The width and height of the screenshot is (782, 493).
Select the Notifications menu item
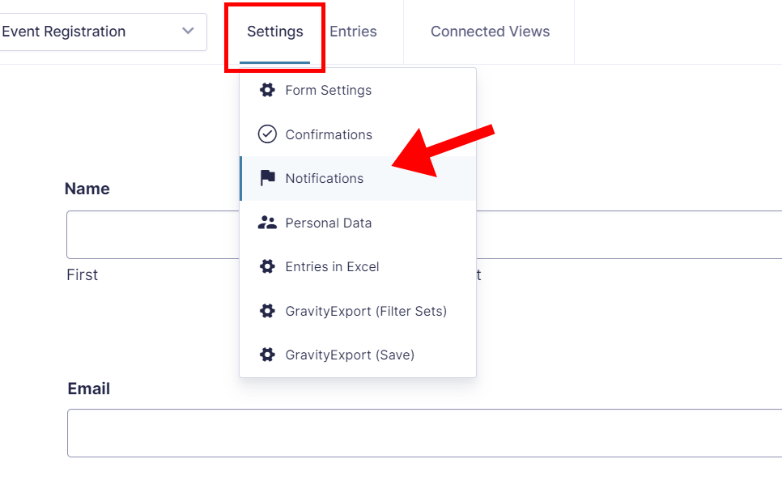click(325, 178)
